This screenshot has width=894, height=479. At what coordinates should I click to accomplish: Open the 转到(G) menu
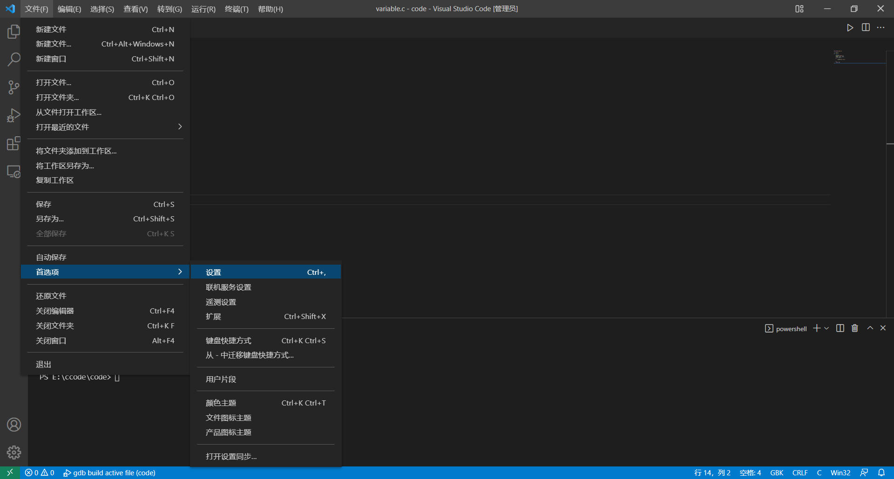point(169,9)
